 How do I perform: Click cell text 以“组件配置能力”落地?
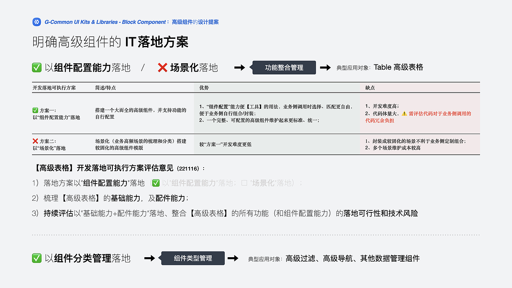[56, 117]
